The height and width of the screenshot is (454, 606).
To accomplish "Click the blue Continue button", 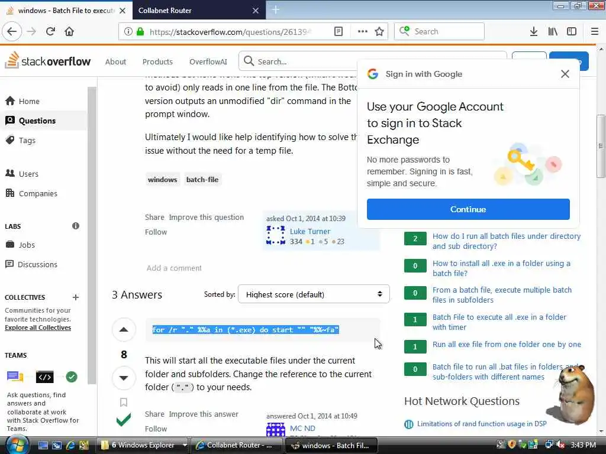I will tap(468, 209).
